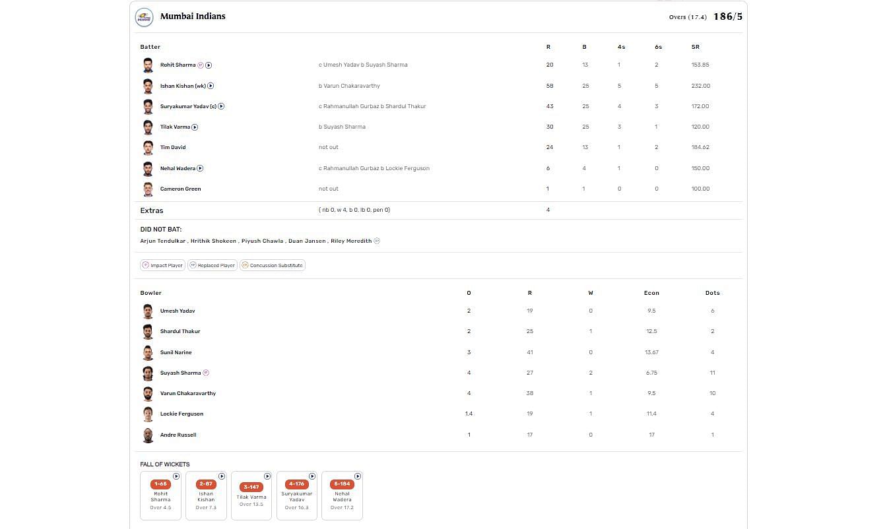Screen dimensions: 885x529
Task: Click Riley Meredith in did not bat list
Action: [351, 241]
